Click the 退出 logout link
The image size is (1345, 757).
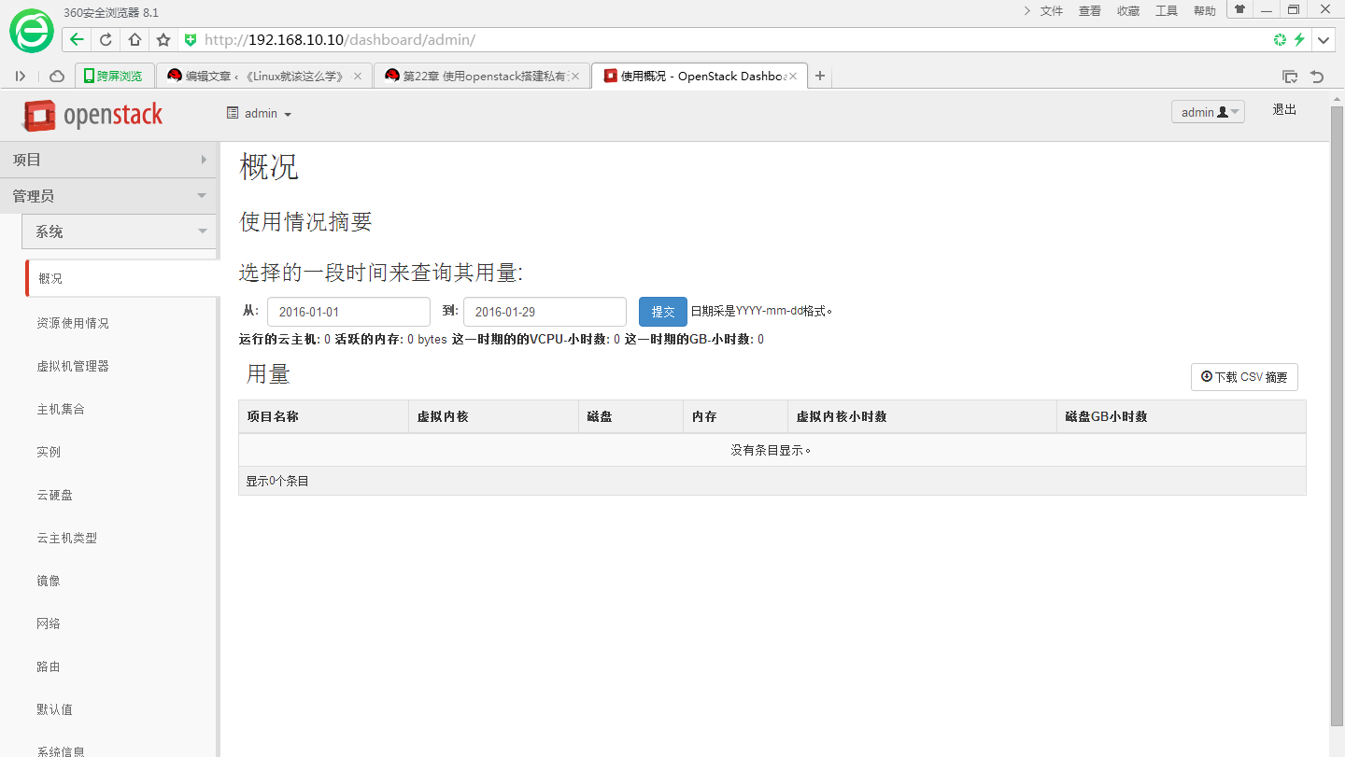pyautogui.click(x=1284, y=109)
